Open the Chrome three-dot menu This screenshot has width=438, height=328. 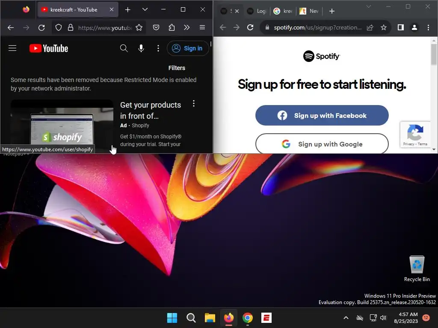click(x=428, y=27)
